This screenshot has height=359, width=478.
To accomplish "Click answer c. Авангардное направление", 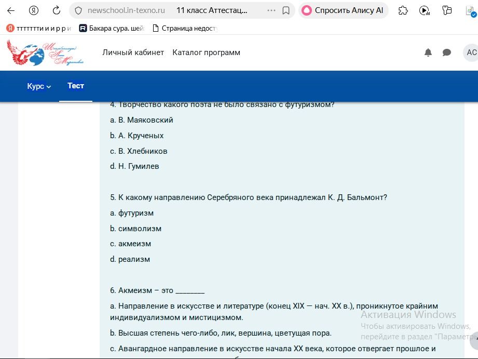I will (273, 349).
